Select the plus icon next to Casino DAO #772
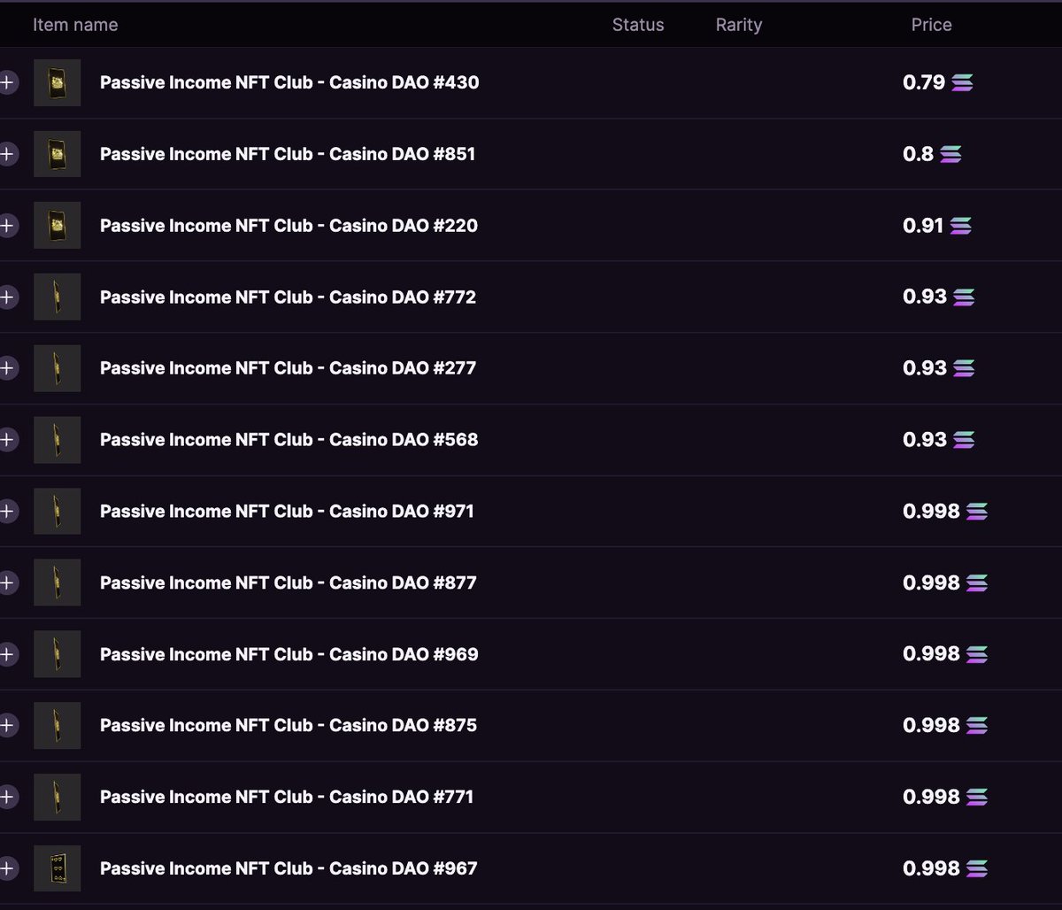 click(x=7, y=297)
